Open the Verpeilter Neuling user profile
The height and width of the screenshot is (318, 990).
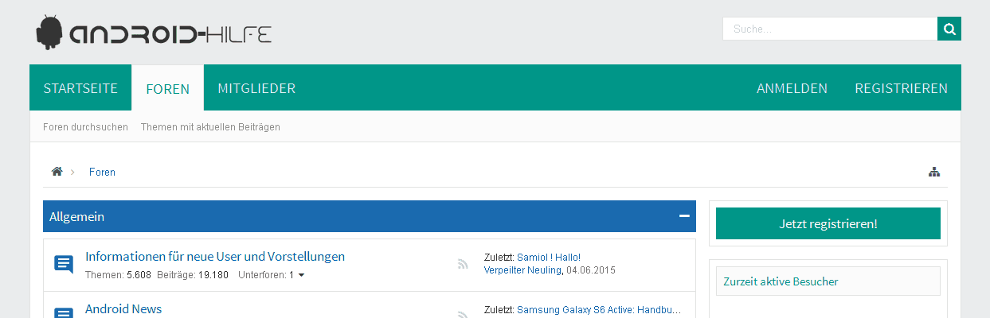coord(522,270)
